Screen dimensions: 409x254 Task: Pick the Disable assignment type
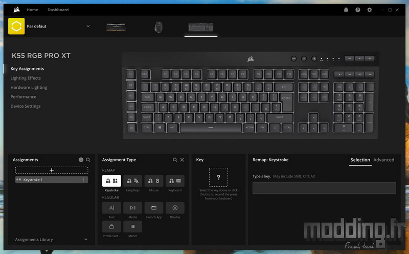coord(175,208)
